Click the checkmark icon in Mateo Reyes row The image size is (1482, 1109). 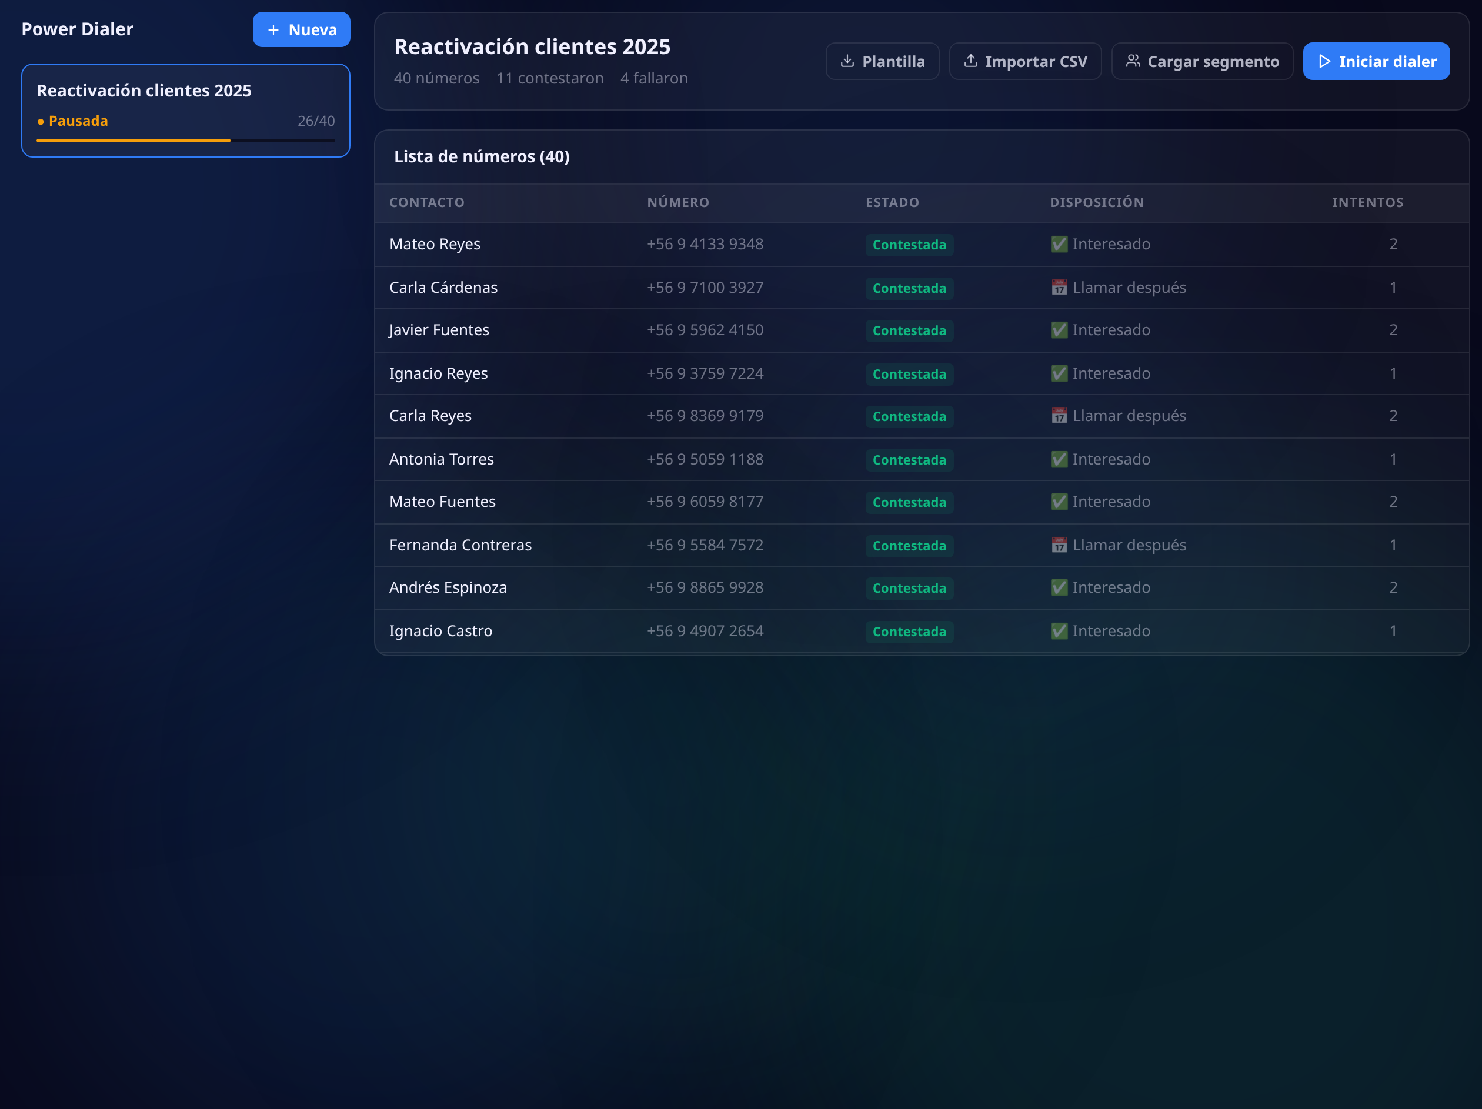click(1059, 244)
